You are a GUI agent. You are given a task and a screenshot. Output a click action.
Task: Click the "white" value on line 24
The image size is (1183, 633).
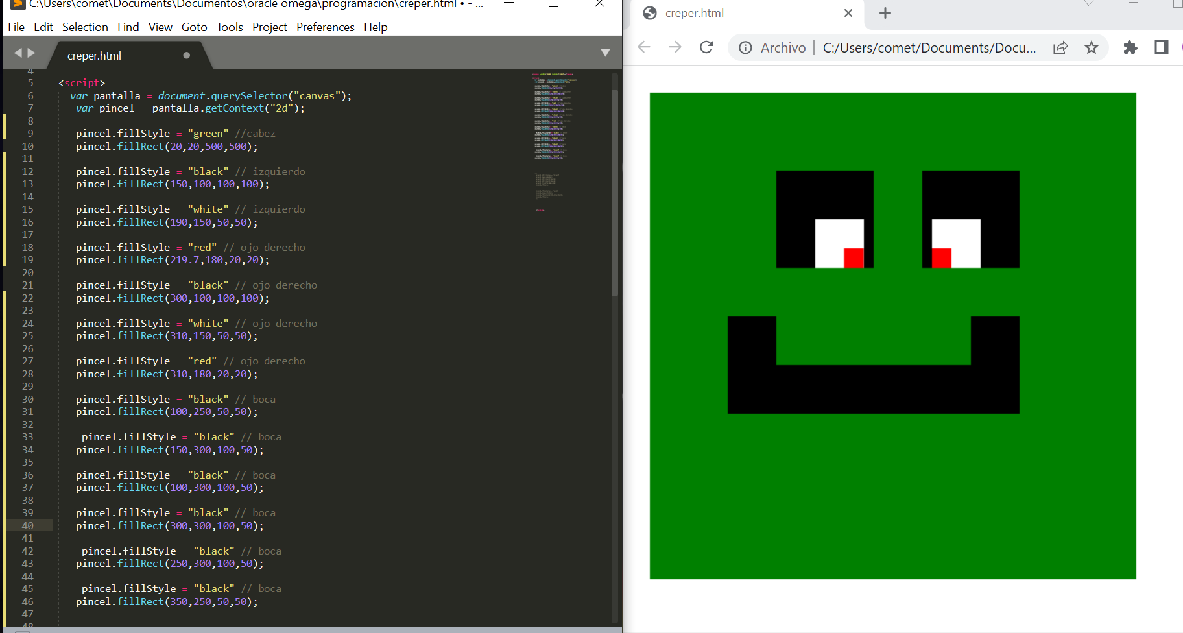pyautogui.click(x=208, y=324)
